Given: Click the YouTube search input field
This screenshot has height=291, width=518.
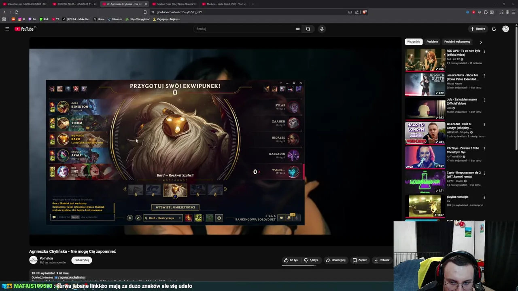Looking at the screenshot, I should tap(244, 29).
